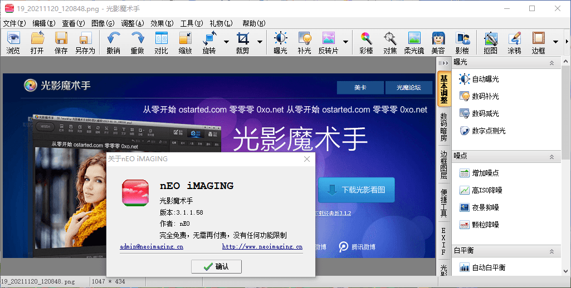Click 自动曝光 in the panel
The image size is (571, 288).
click(x=479, y=79)
